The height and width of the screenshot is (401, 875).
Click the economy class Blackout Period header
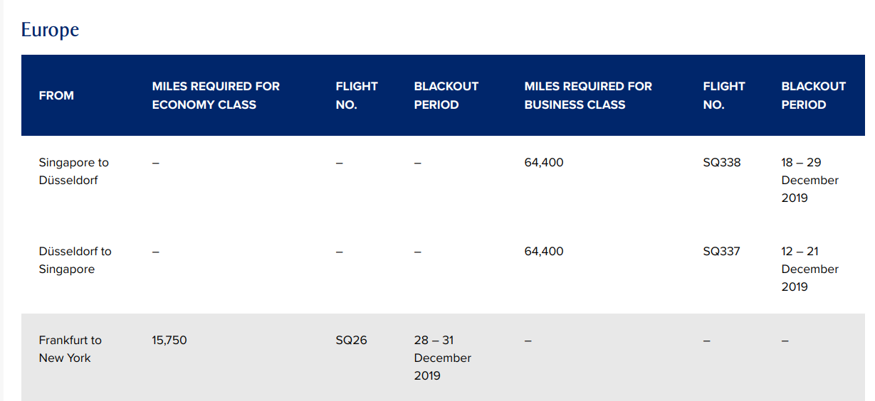[x=446, y=95]
